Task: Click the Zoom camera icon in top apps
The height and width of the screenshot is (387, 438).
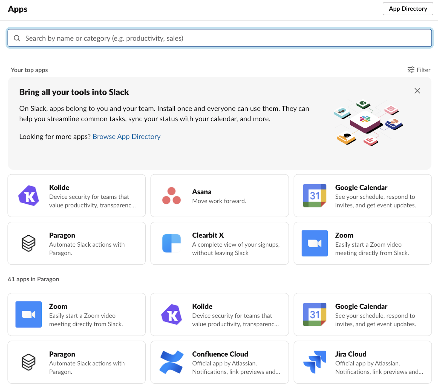Action: pyautogui.click(x=315, y=243)
